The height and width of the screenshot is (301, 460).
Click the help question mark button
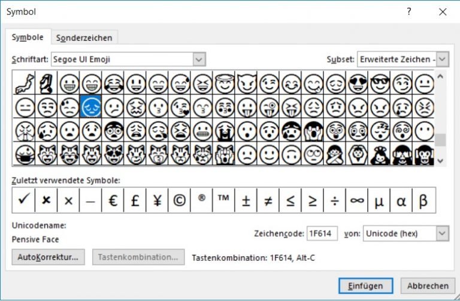click(409, 11)
